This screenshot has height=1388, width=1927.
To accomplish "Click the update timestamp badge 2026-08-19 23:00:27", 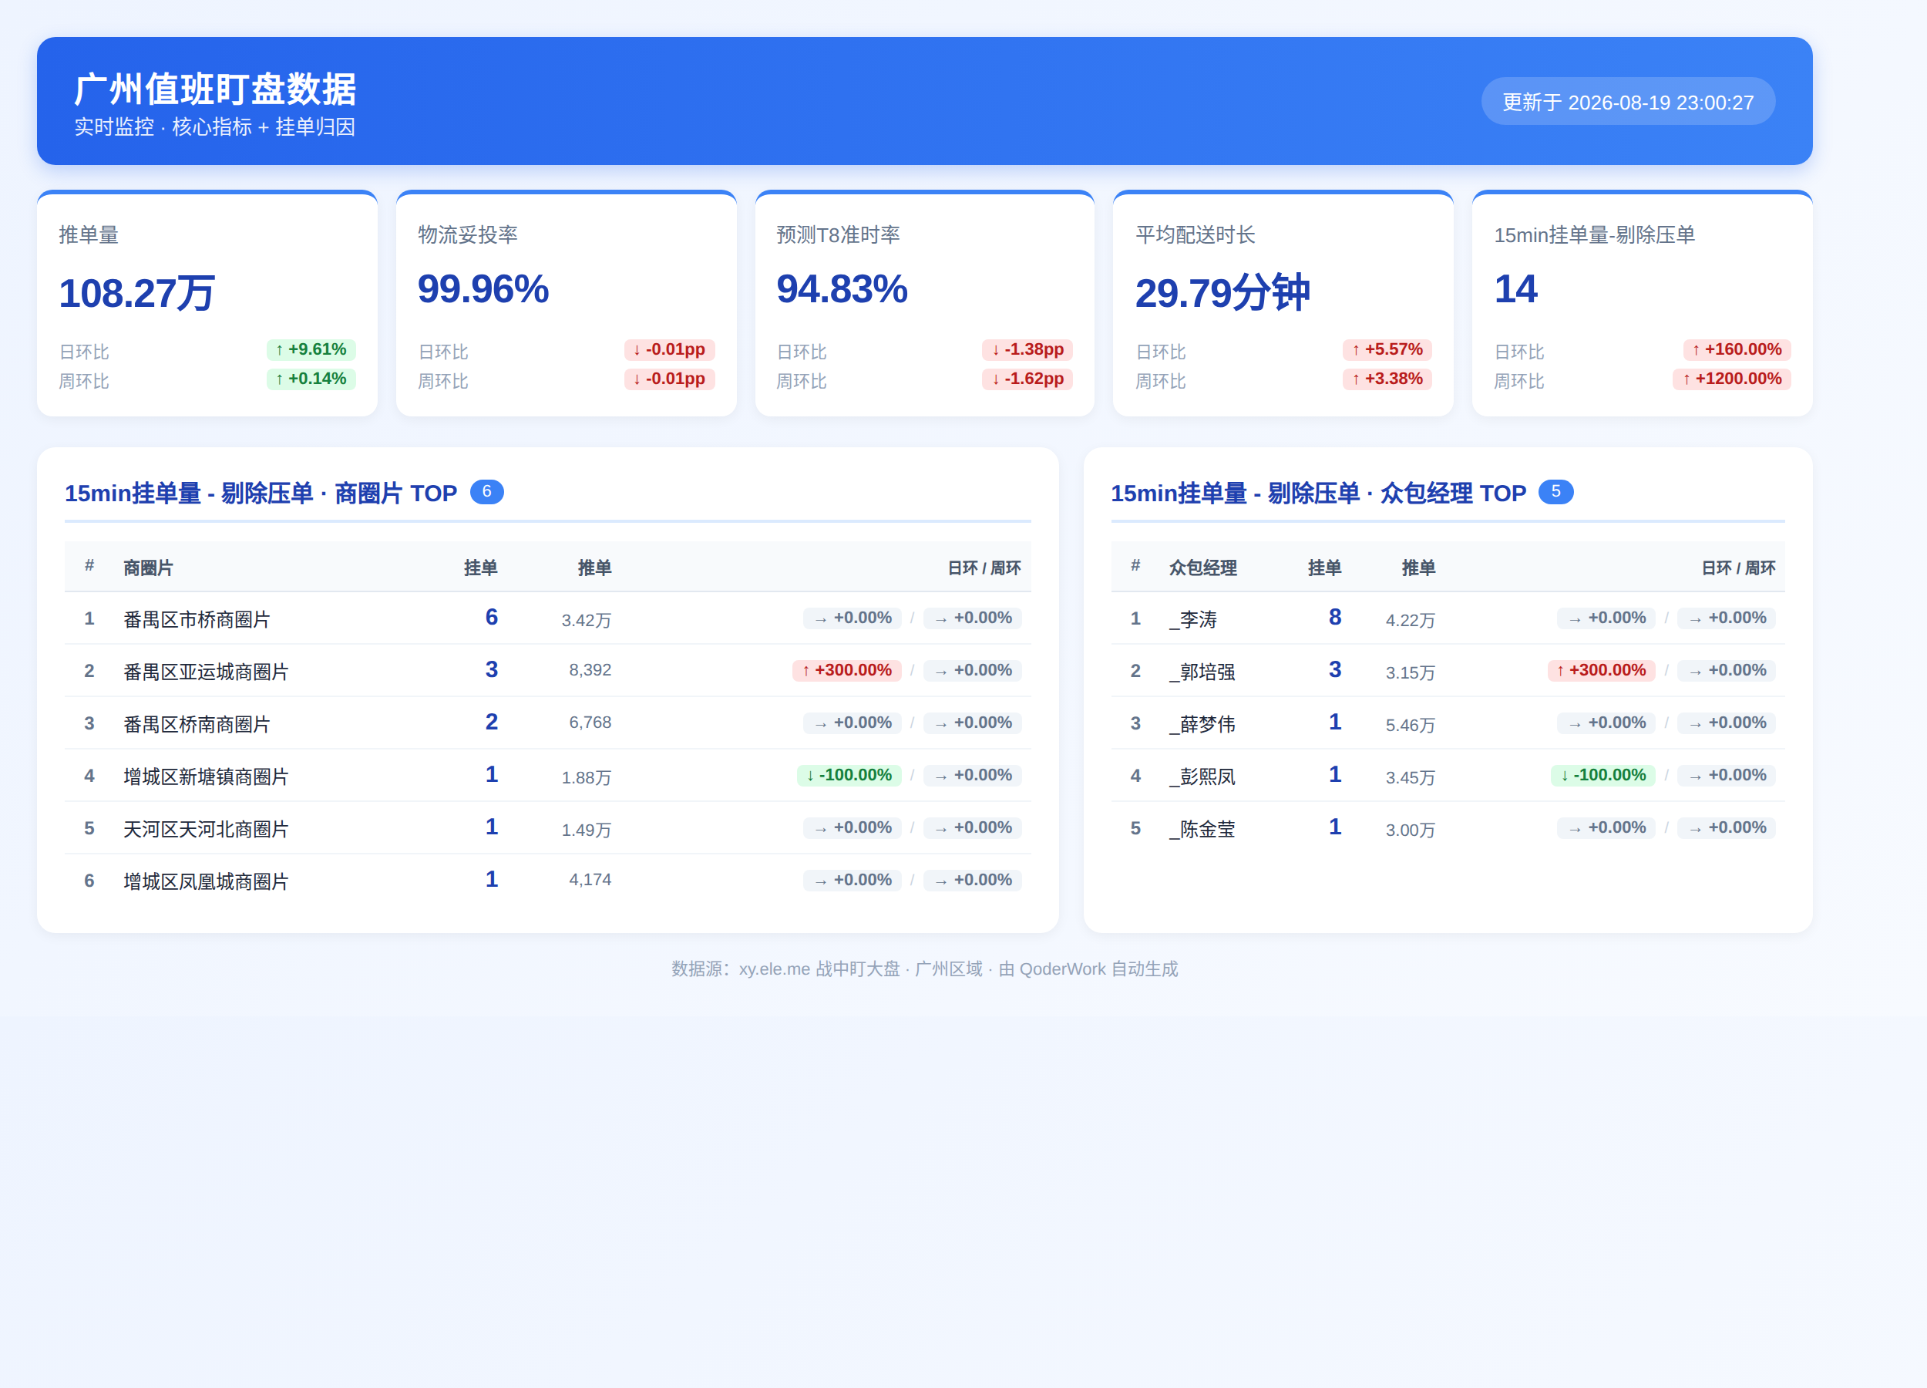I will (1627, 102).
